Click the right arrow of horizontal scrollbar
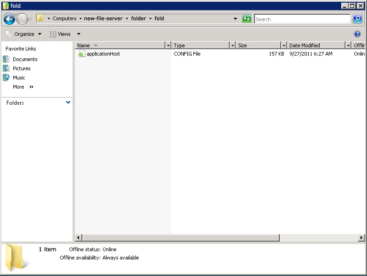This screenshot has height=276, width=367. pyautogui.click(x=361, y=237)
